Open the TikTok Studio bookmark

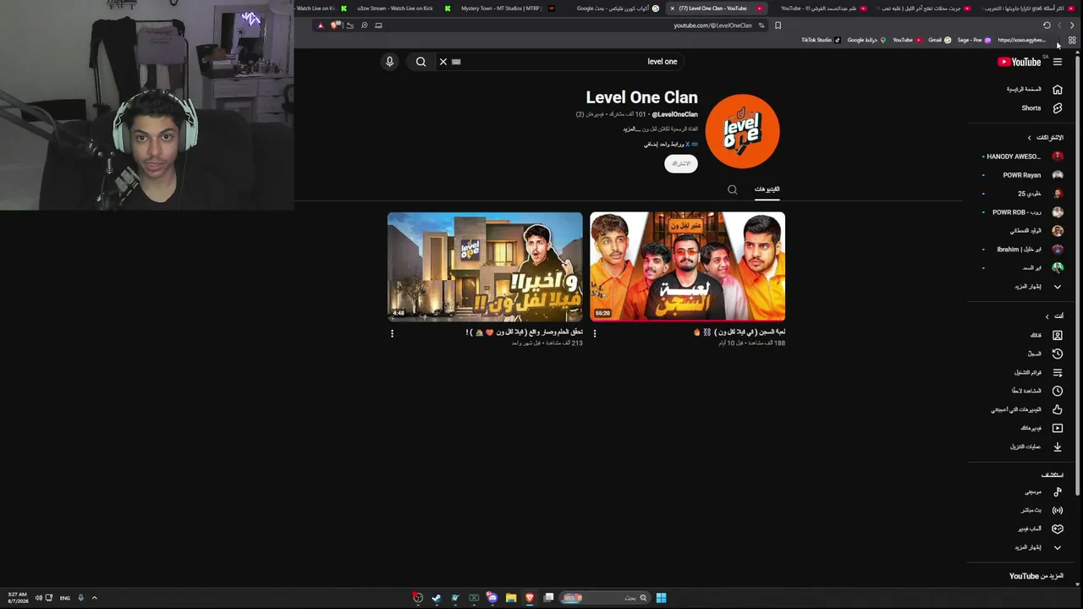821,40
